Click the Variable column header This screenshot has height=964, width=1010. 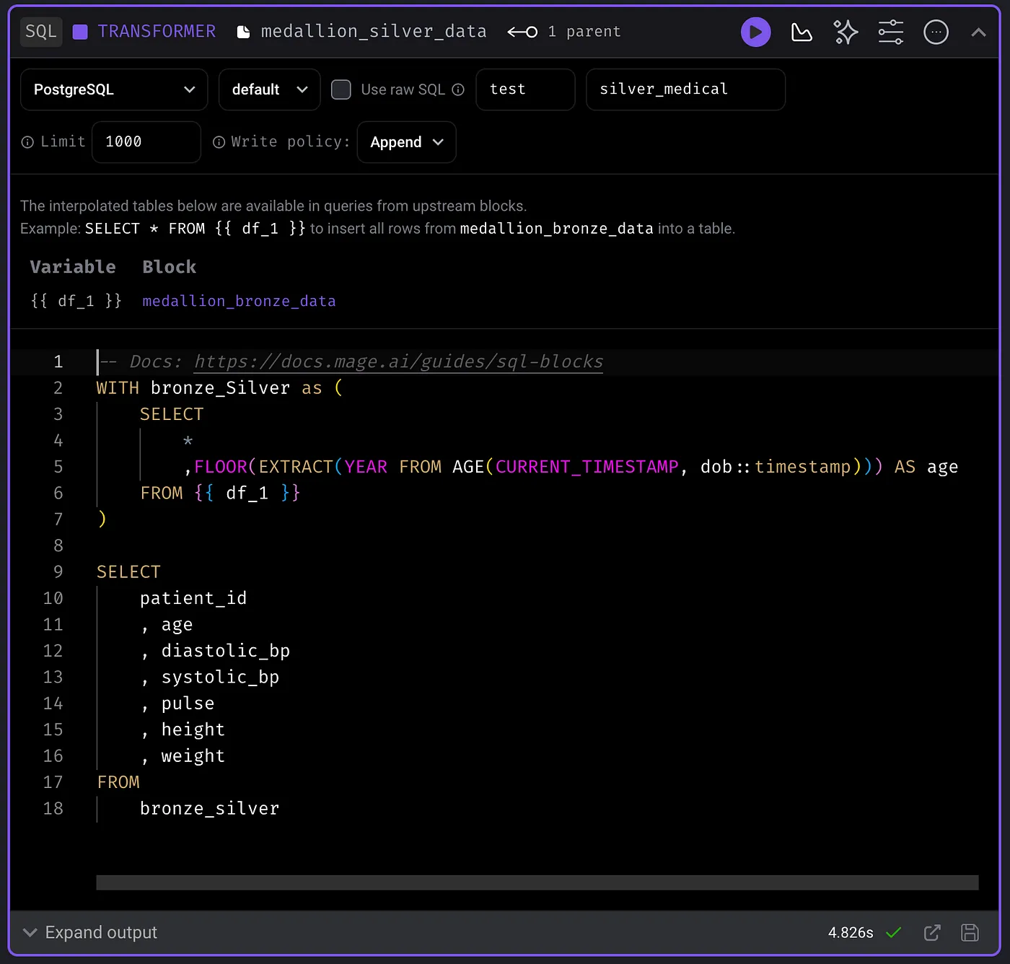coord(73,267)
